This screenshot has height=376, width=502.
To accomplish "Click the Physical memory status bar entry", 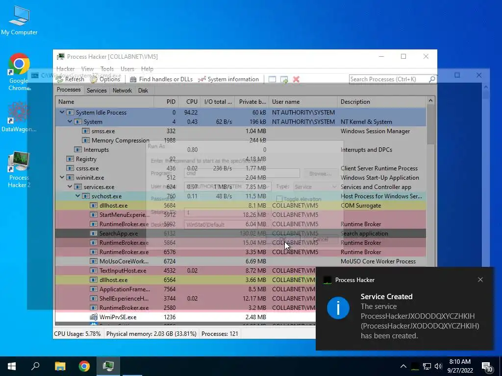I will click(x=151, y=334).
